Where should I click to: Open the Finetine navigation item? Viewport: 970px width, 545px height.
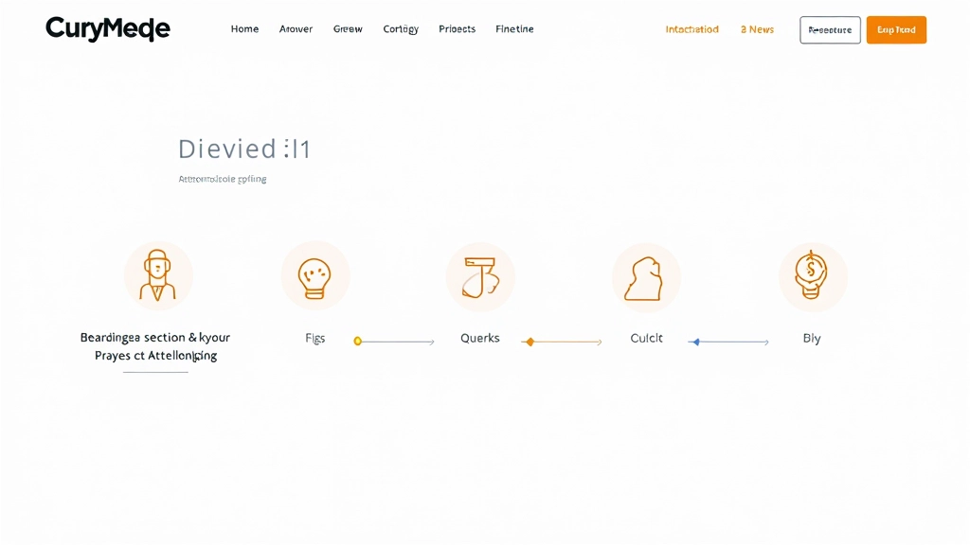[x=514, y=28]
